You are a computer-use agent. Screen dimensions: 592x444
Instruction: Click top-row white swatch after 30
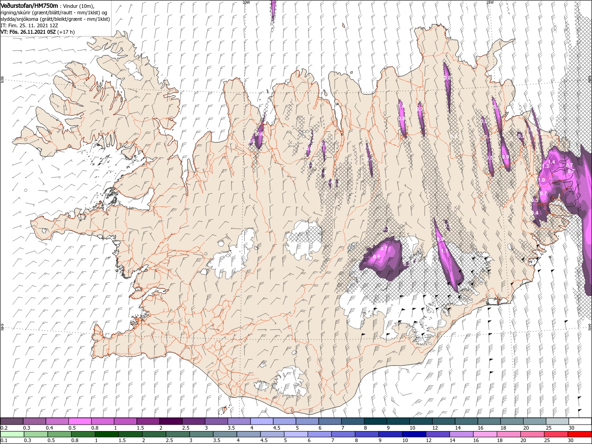click(x=580, y=421)
